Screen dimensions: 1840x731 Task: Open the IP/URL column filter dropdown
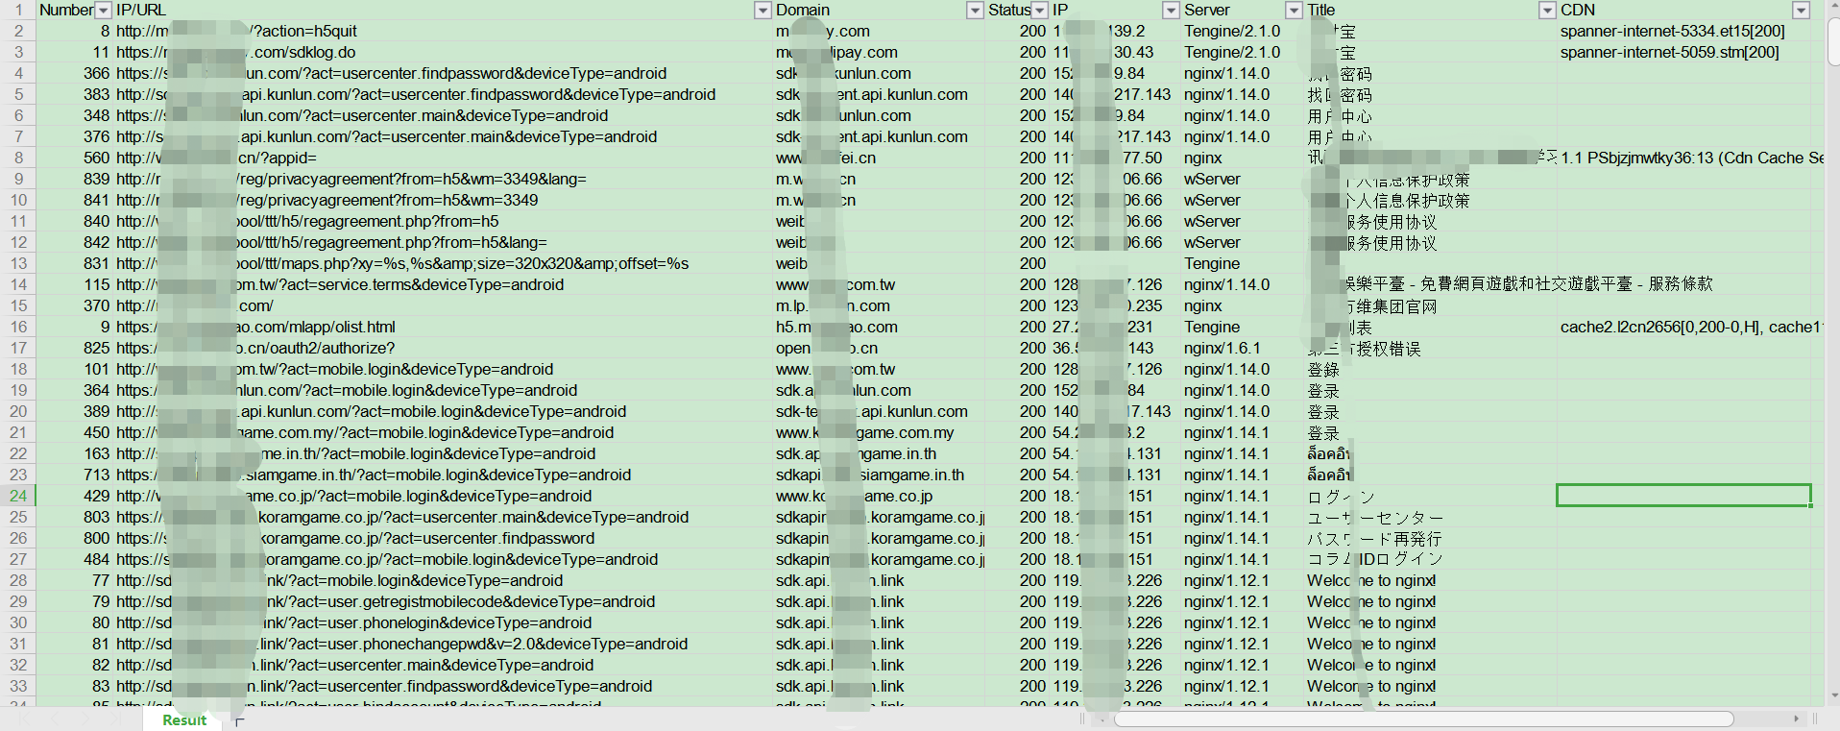click(x=763, y=11)
